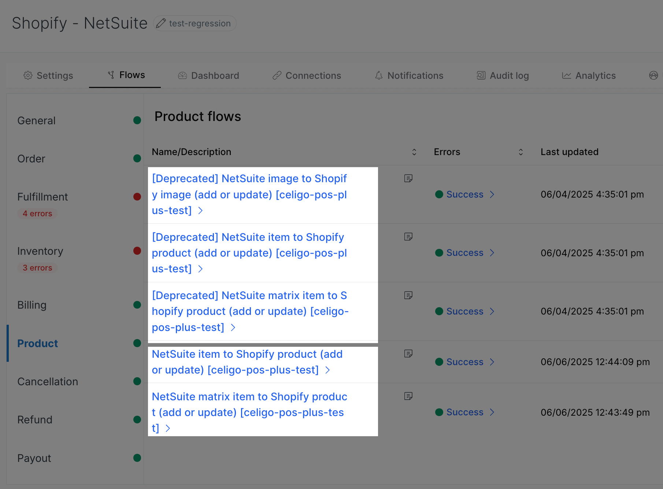This screenshot has height=489, width=663.
Task: Select the Inventory category in the sidebar
Action: pyautogui.click(x=40, y=251)
